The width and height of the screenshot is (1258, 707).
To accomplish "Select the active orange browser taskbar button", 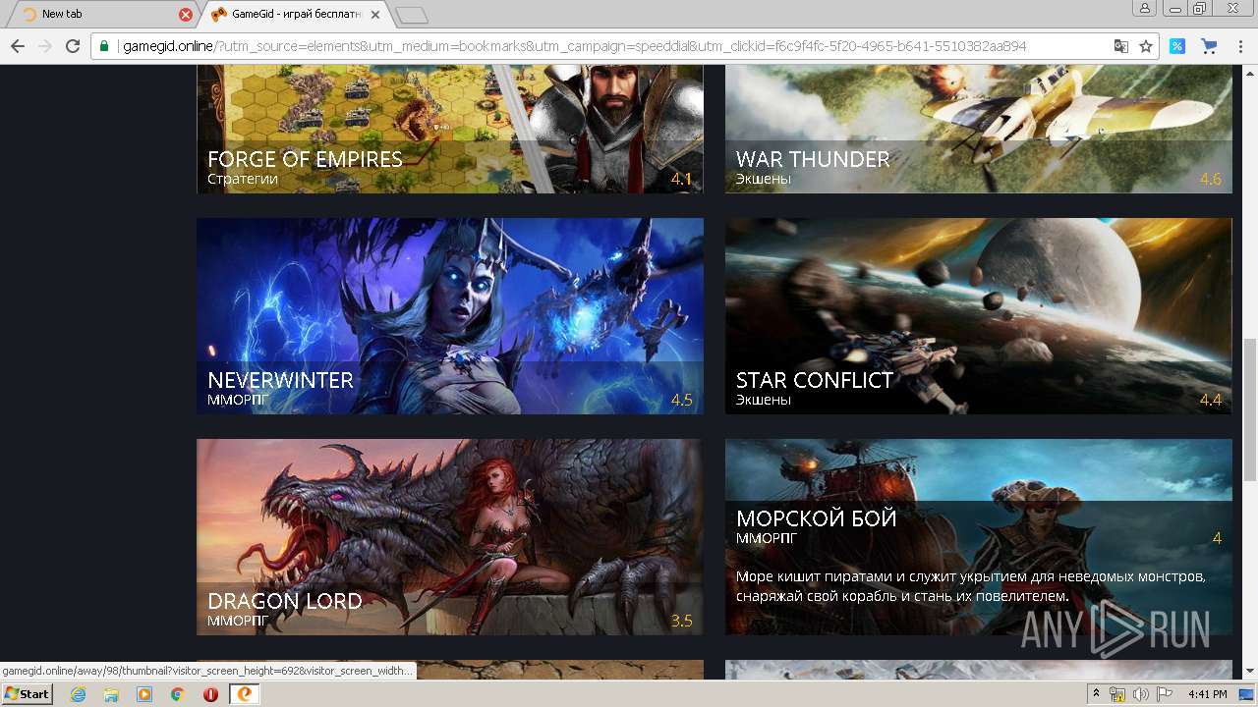I will pos(244,693).
